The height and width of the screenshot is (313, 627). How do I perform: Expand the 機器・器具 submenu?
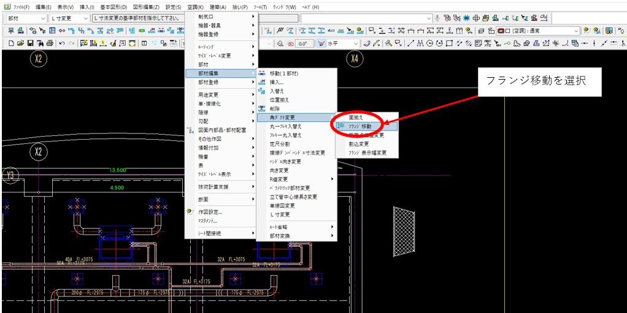tap(221, 25)
